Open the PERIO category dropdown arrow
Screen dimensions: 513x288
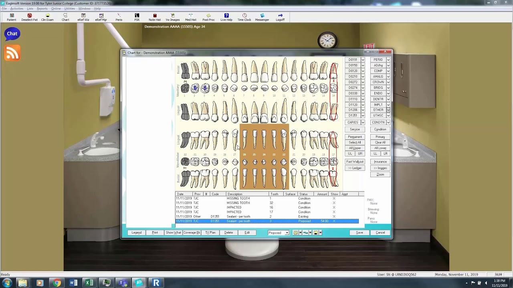pos(388,60)
